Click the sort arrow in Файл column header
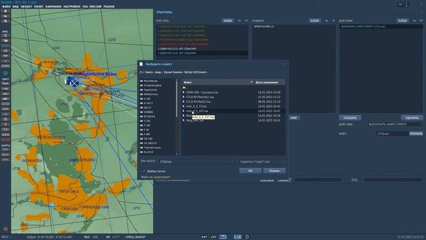Image resolution: width=426 pixels, height=240 pixels. pyautogui.click(x=252, y=82)
